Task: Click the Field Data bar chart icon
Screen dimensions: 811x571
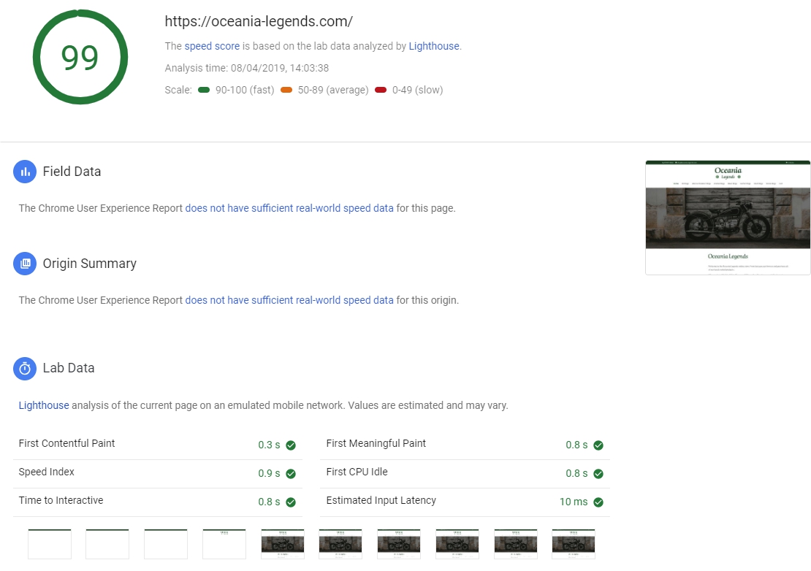Action: point(25,172)
